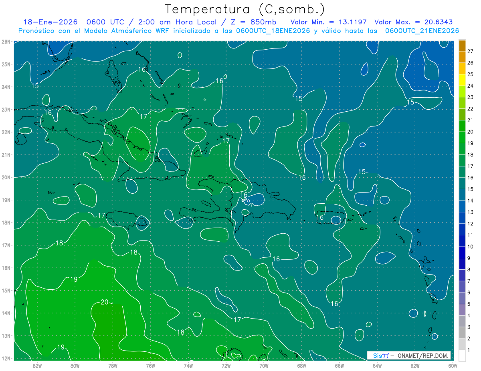481x371 pixels.
Task: Pick the brown swatch above legend value 27
Action: point(462,45)
